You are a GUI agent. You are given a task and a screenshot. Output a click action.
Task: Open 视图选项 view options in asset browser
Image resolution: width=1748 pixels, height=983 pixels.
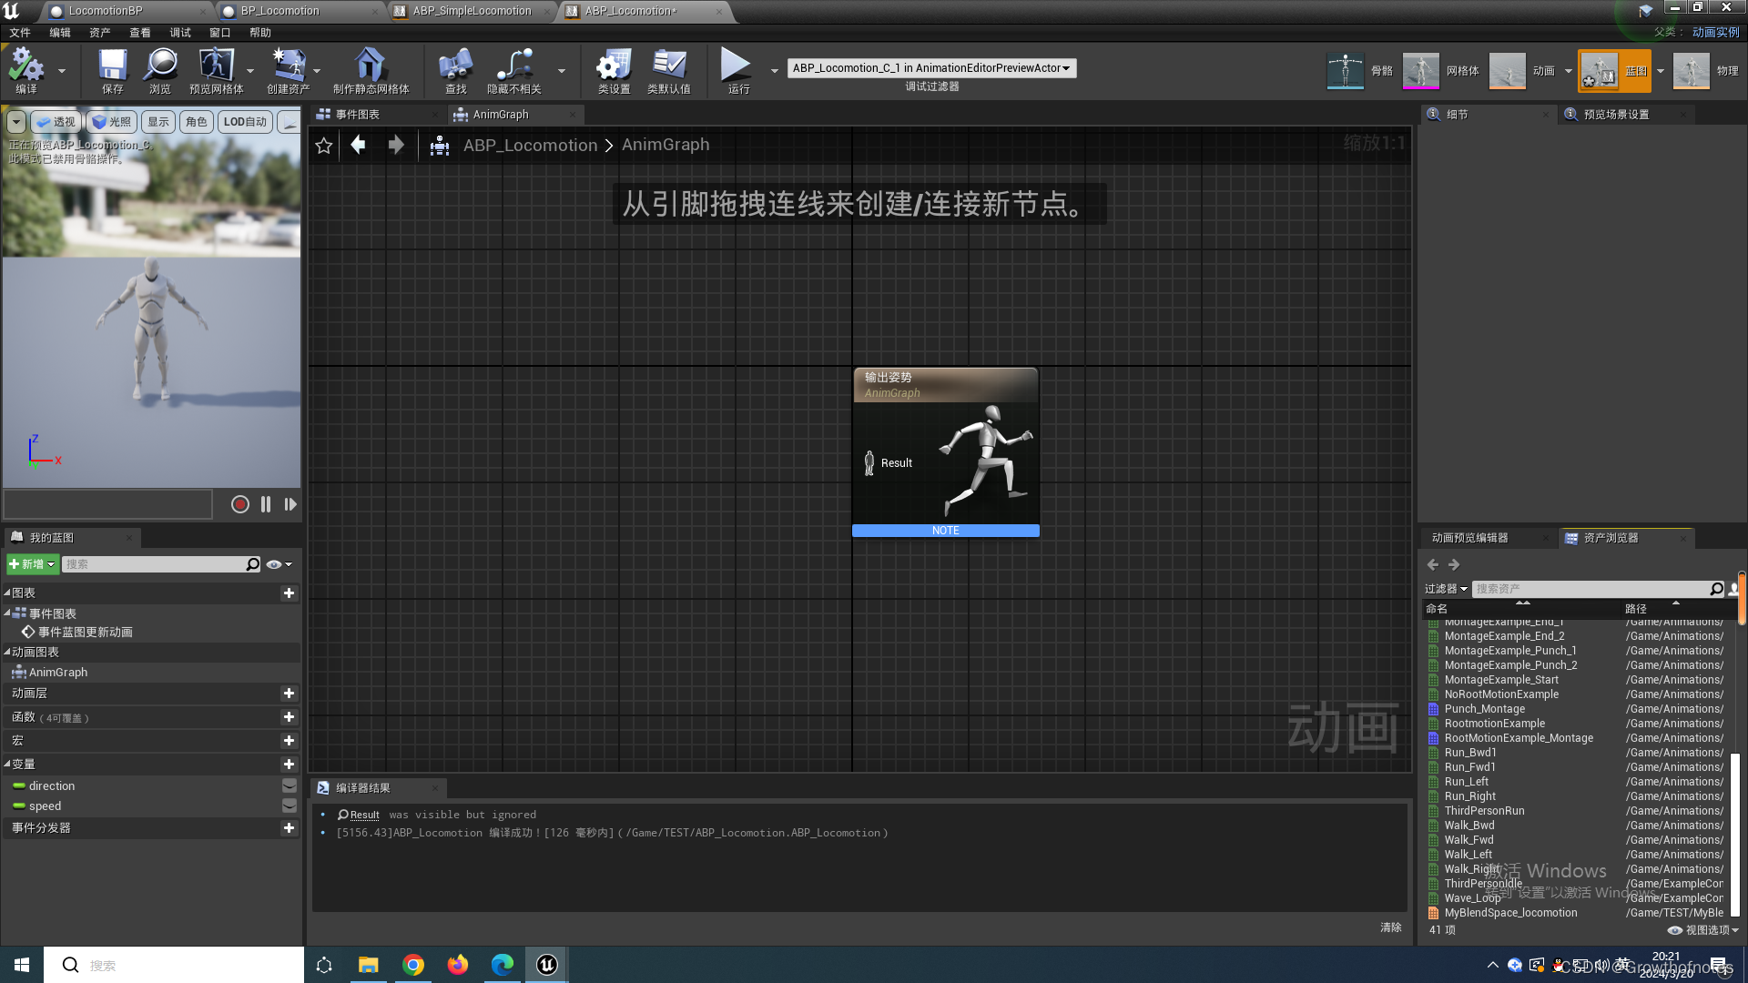click(x=1703, y=930)
